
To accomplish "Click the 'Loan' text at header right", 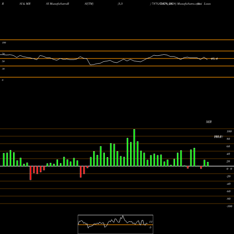I will pos(207,4).
